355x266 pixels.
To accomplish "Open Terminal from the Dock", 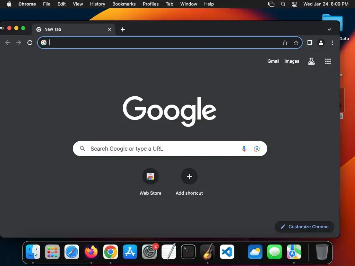I will [x=188, y=252].
